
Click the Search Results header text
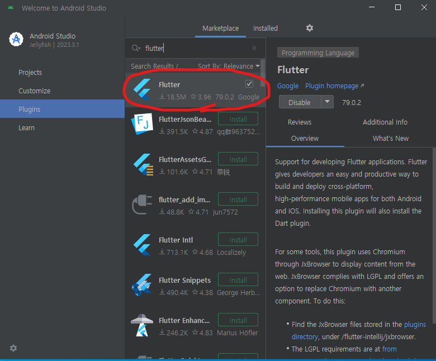(157, 66)
